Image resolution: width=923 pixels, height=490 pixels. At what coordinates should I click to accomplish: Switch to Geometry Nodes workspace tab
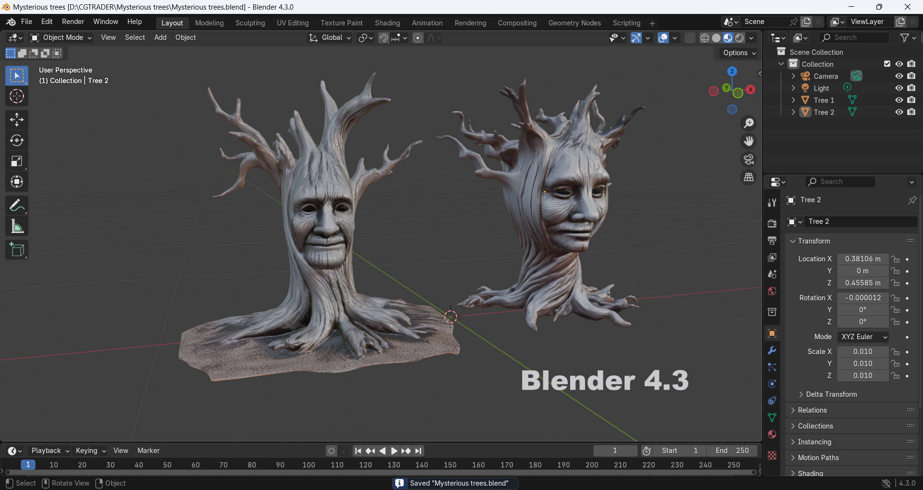(574, 23)
